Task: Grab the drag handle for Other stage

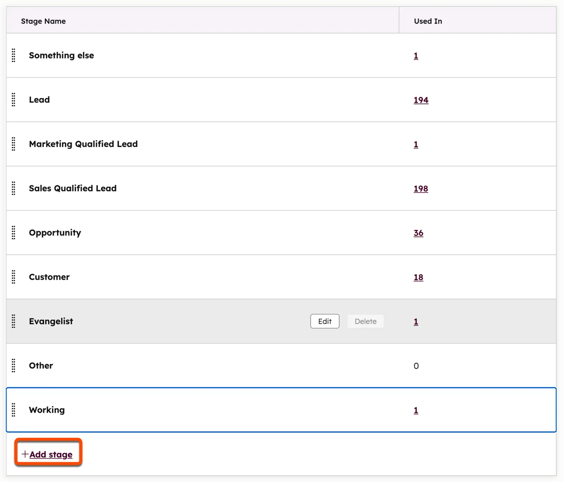Action: [13, 366]
